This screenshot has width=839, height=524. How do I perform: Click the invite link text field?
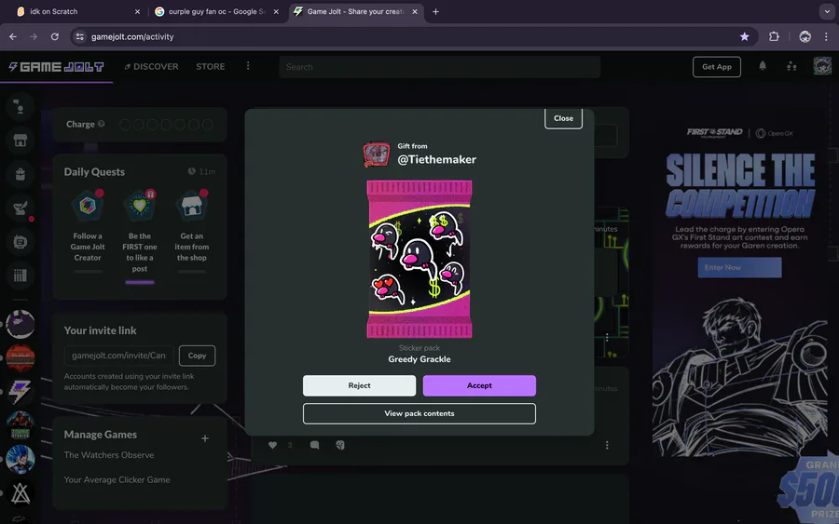pyautogui.click(x=119, y=356)
